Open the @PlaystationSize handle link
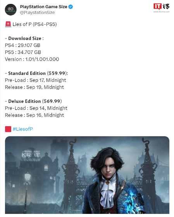Image resolution: width=174 pixels, height=217 pixels. click(37, 12)
